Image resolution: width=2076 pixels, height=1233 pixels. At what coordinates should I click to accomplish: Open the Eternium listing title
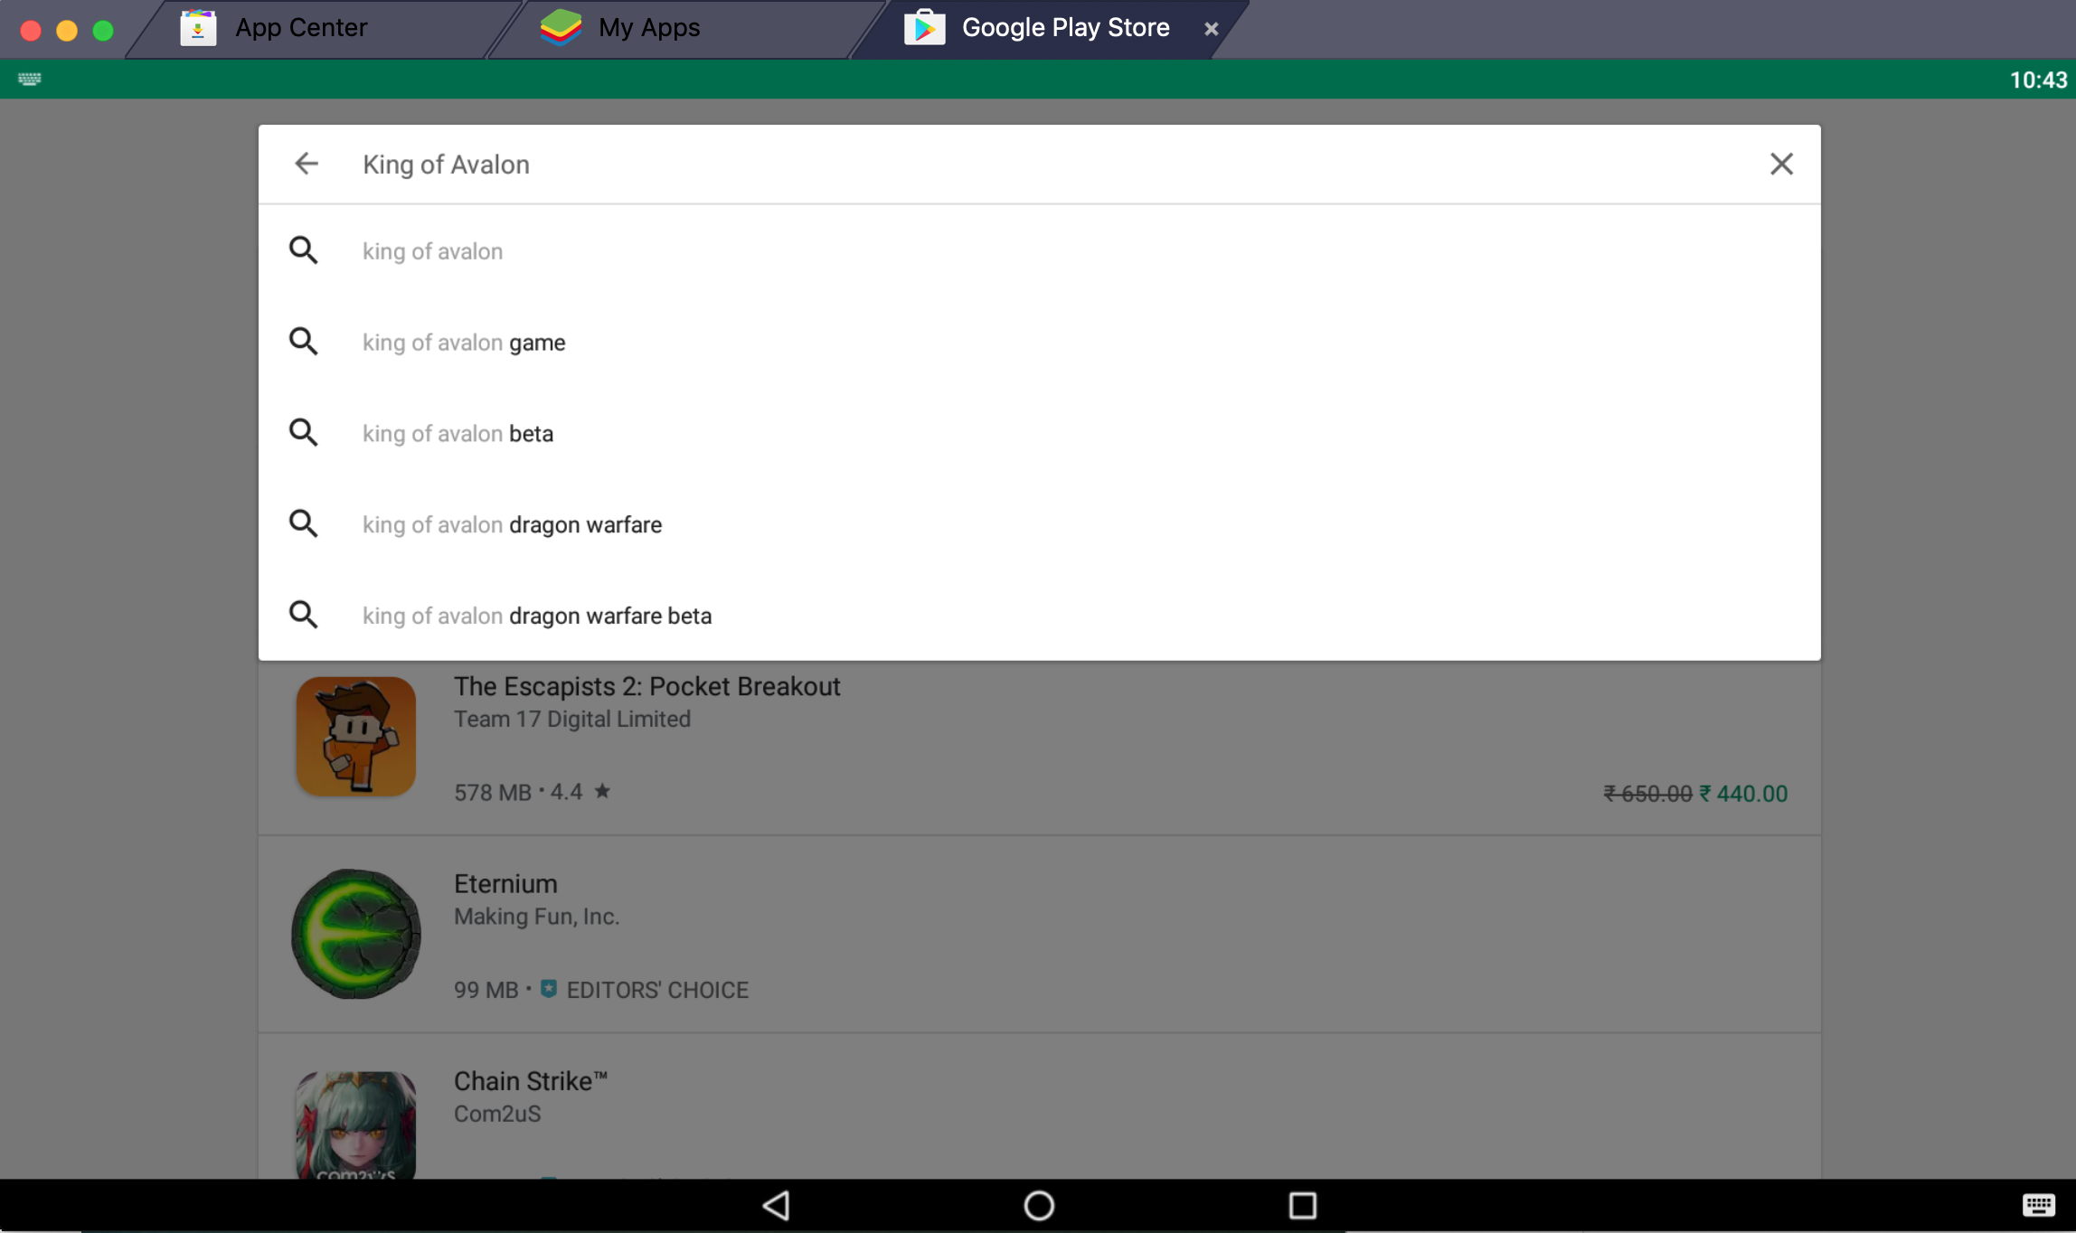(505, 883)
